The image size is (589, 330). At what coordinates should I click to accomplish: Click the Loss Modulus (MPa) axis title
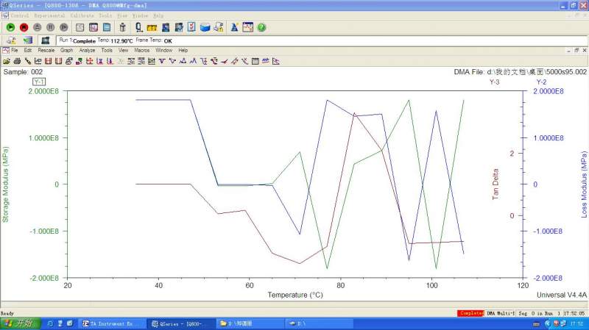pyautogui.click(x=584, y=184)
